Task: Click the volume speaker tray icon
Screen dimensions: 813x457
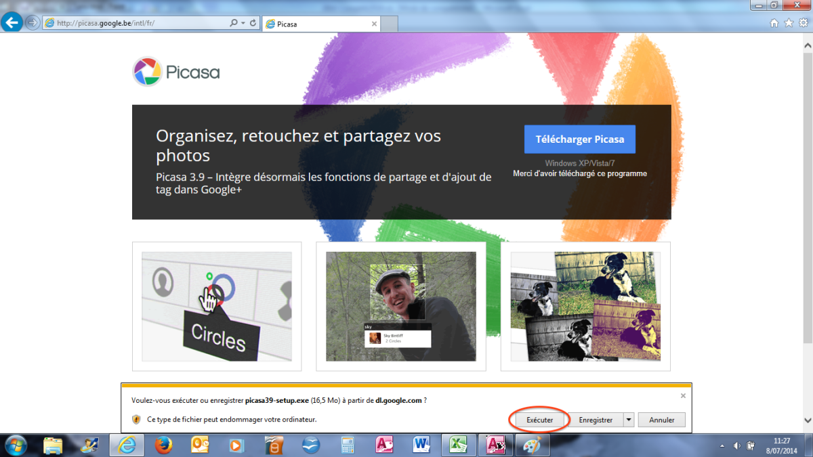Action: (737, 445)
